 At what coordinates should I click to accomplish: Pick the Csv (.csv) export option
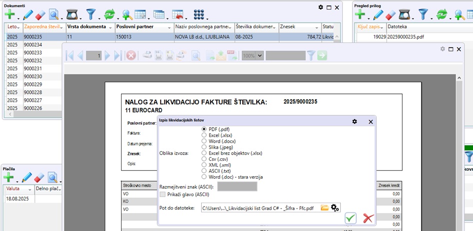point(204,159)
